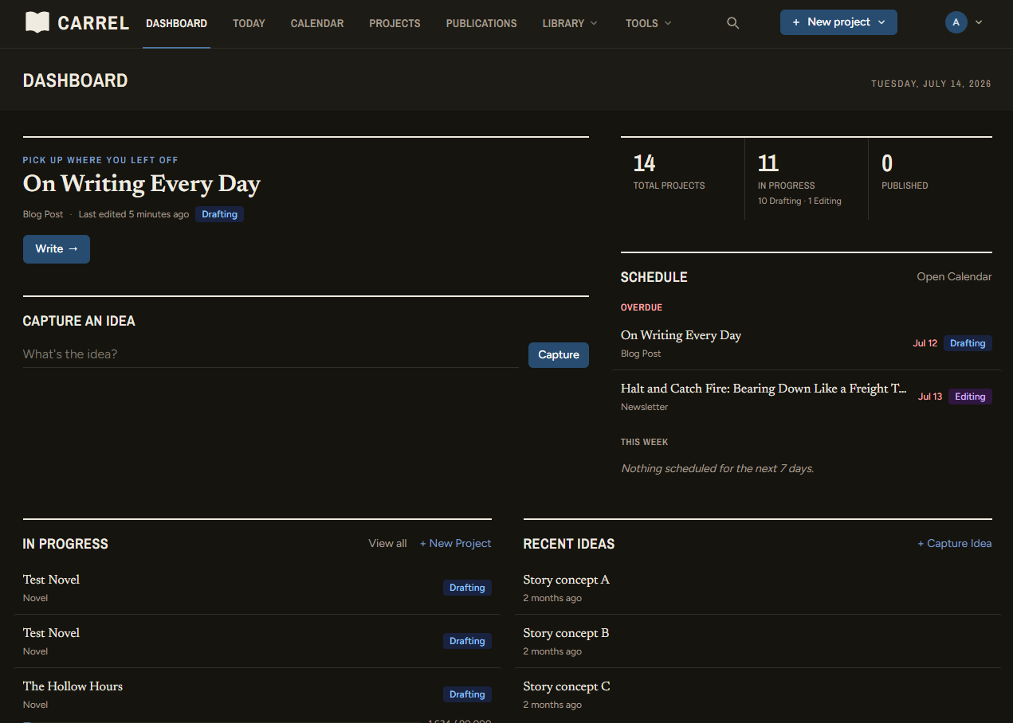
Task: Open the Tools dropdown menu
Action: 648,23
